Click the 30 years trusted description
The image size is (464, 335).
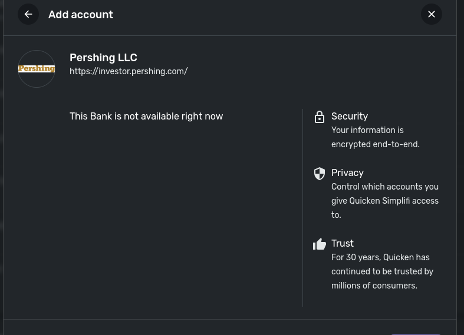[x=382, y=271]
